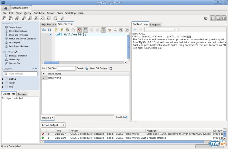Toggle the left sidebar visibility
228x149 pixels.
click(212, 18)
